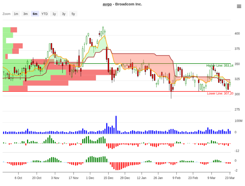Select the 3y zoom range
Viewport: 245px width, 186px height.
tap(63, 14)
